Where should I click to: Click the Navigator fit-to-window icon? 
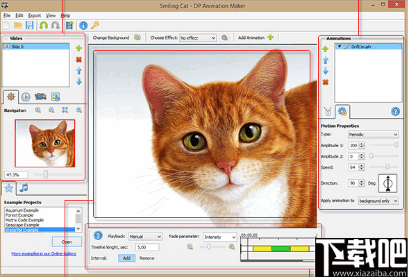click(x=65, y=110)
